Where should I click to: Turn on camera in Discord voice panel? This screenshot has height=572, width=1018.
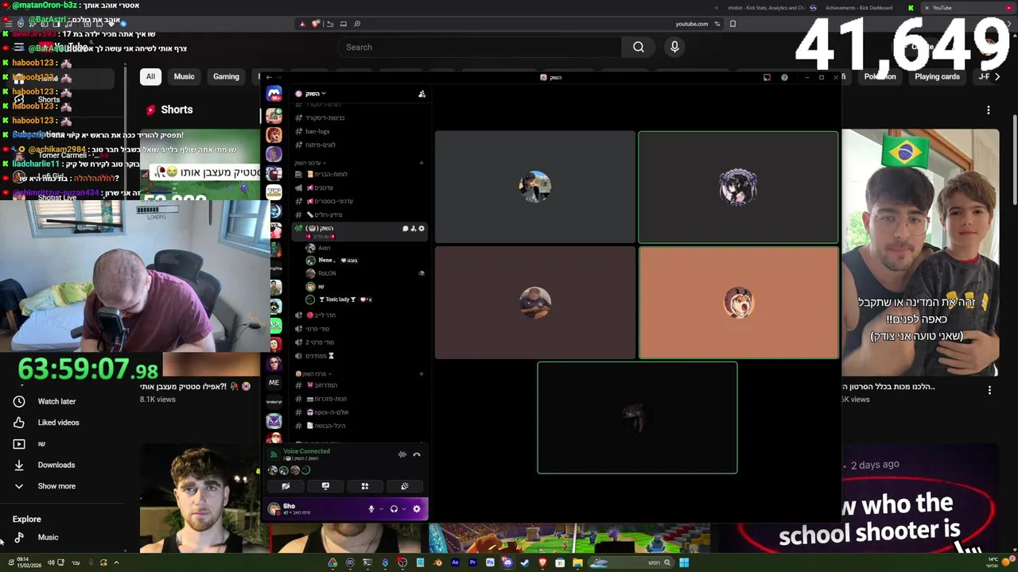[286, 486]
